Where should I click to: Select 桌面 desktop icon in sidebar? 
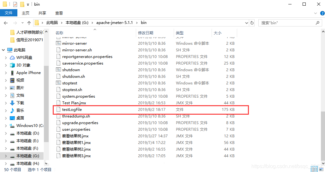coord(12,118)
